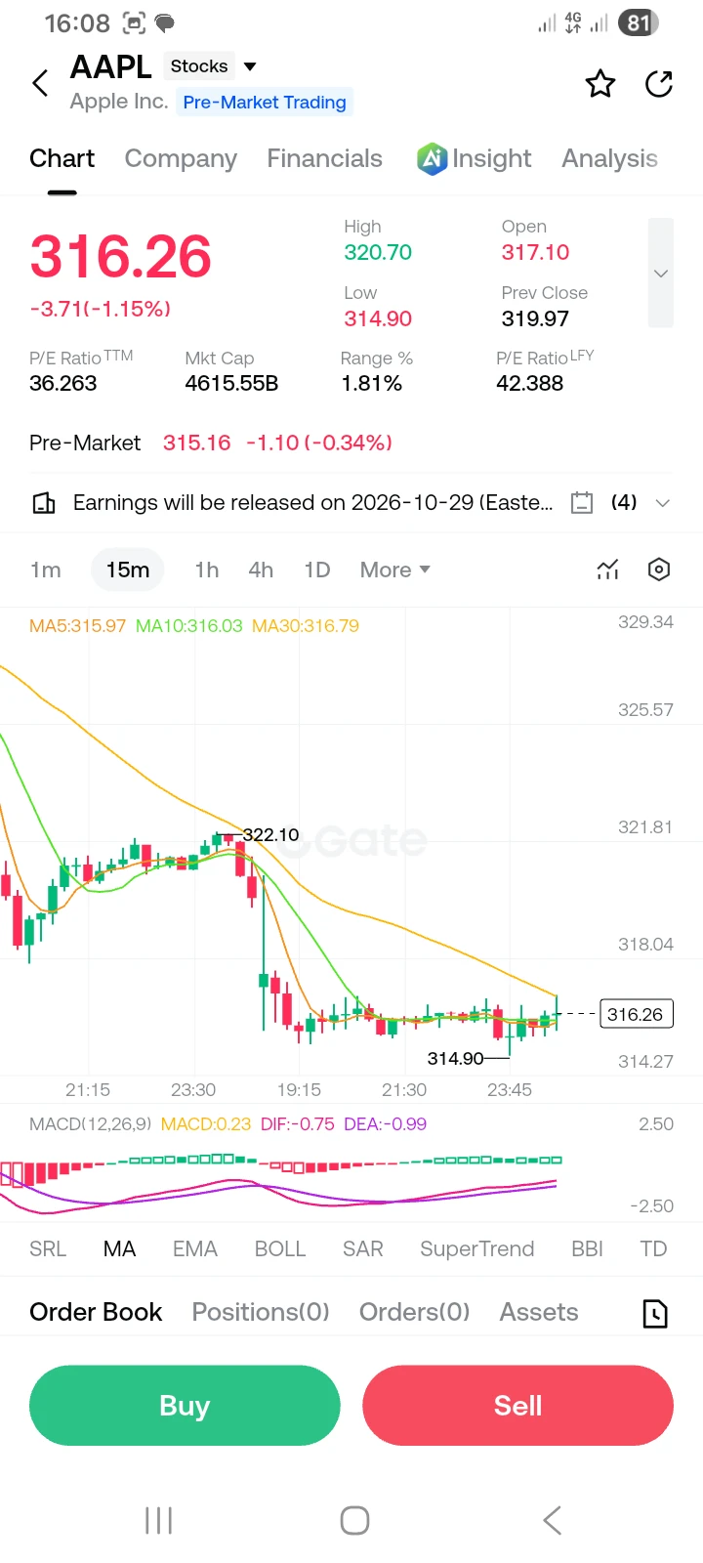This screenshot has height=1563, width=703.
Task: Tap the back arrow icon
Action: 40,83
